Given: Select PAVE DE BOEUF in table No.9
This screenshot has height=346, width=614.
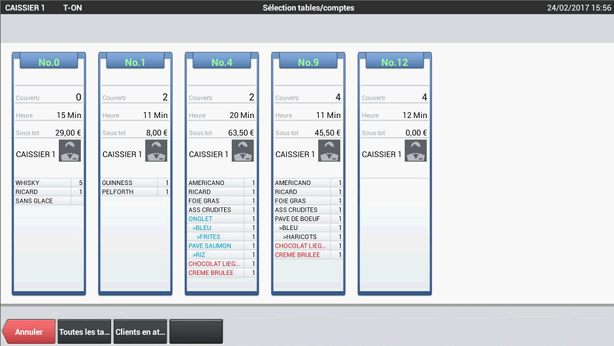Looking at the screenshot, I should (x=308, y=219).
